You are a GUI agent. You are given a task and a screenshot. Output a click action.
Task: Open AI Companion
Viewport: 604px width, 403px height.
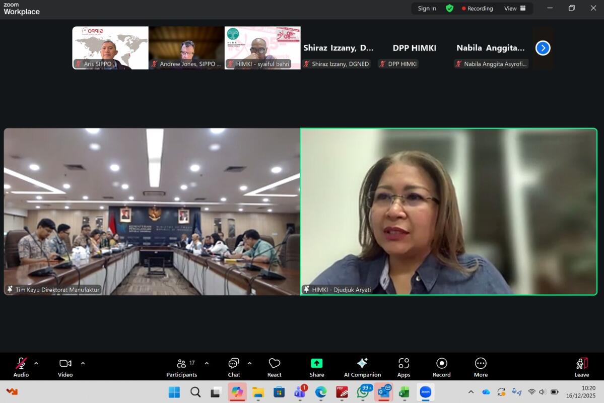pyautogui.click(x=362, y=367)
